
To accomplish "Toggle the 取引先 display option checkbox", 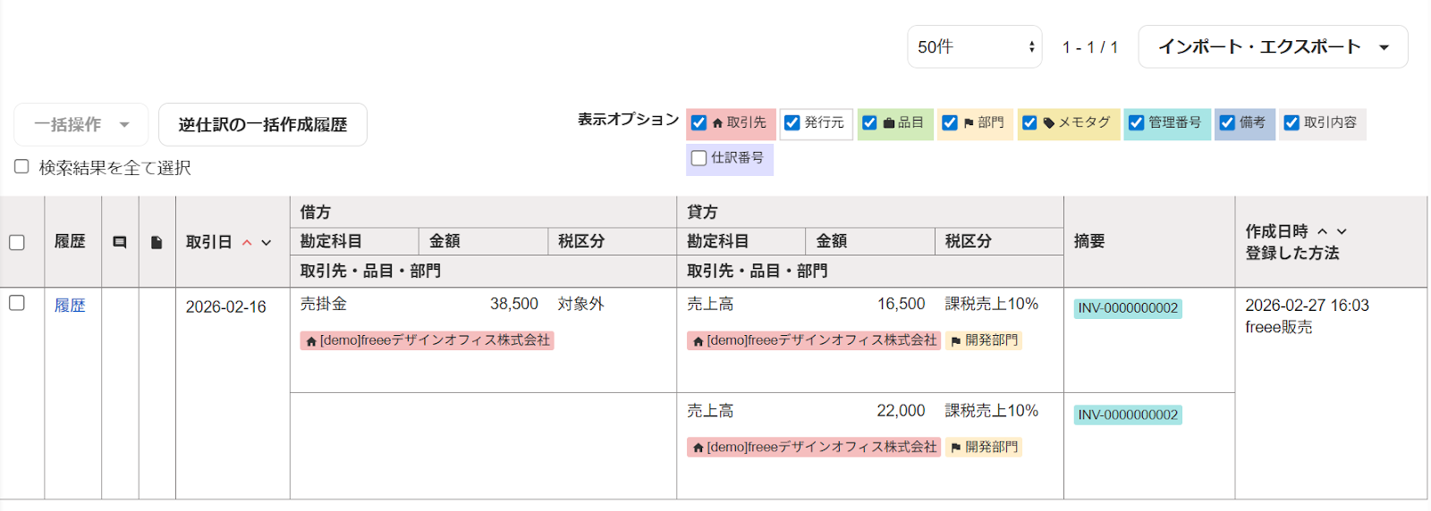I will coord(699,122).
